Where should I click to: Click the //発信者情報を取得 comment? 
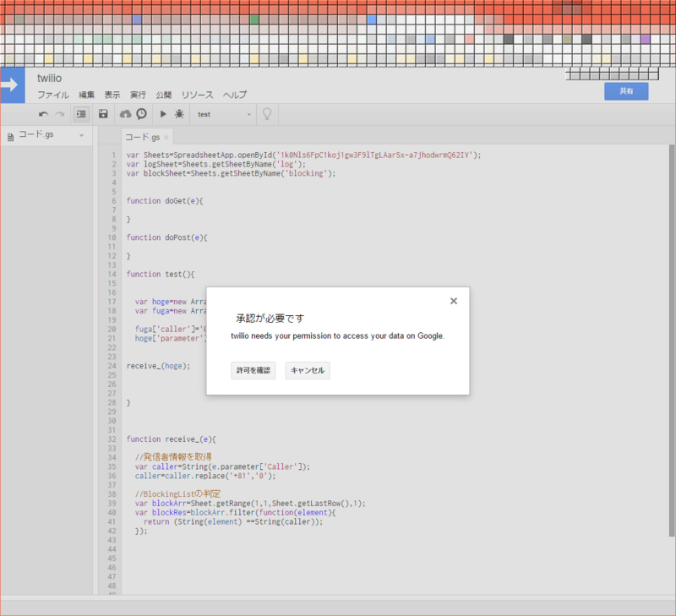click(x=173, y=457)
